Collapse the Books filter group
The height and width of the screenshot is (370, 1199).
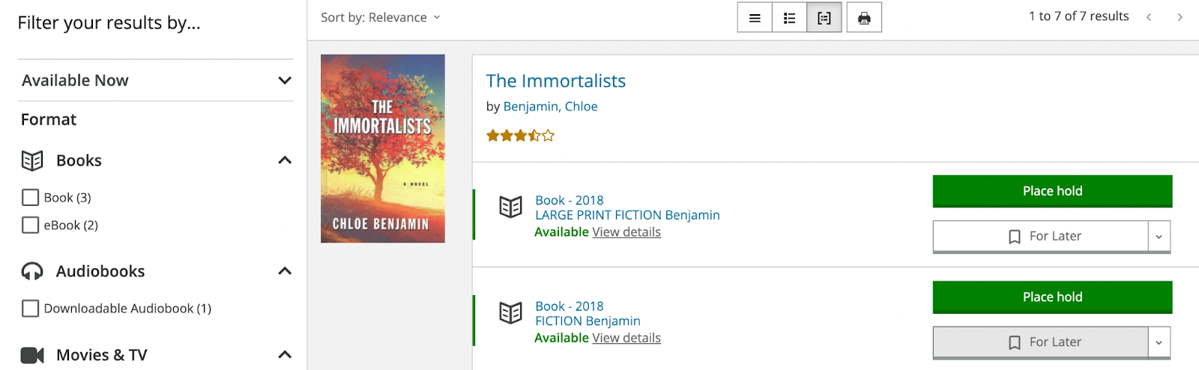[285, 160]
